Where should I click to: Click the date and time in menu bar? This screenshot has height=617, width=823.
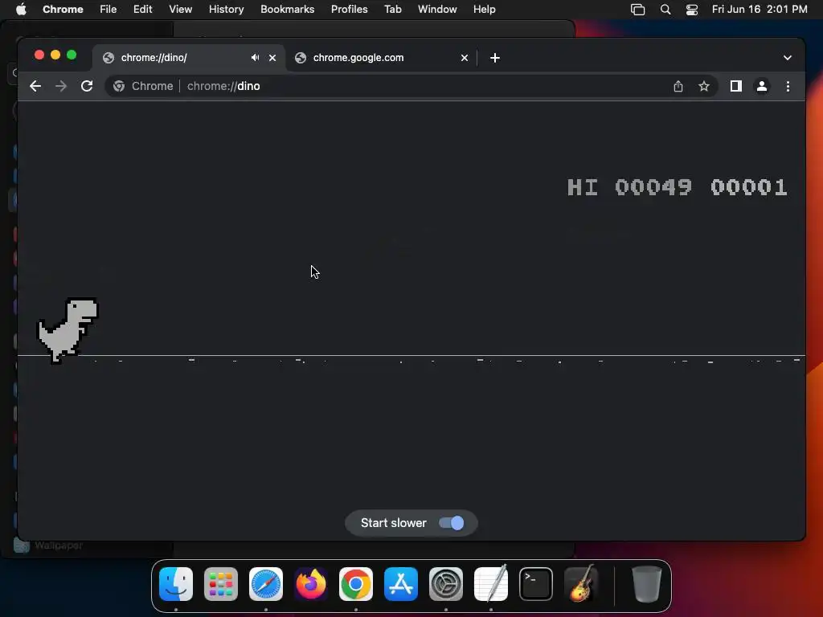(x=760, y=10)
